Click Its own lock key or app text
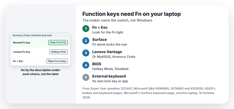Viewport: 234px width, 109px height. 110,81
